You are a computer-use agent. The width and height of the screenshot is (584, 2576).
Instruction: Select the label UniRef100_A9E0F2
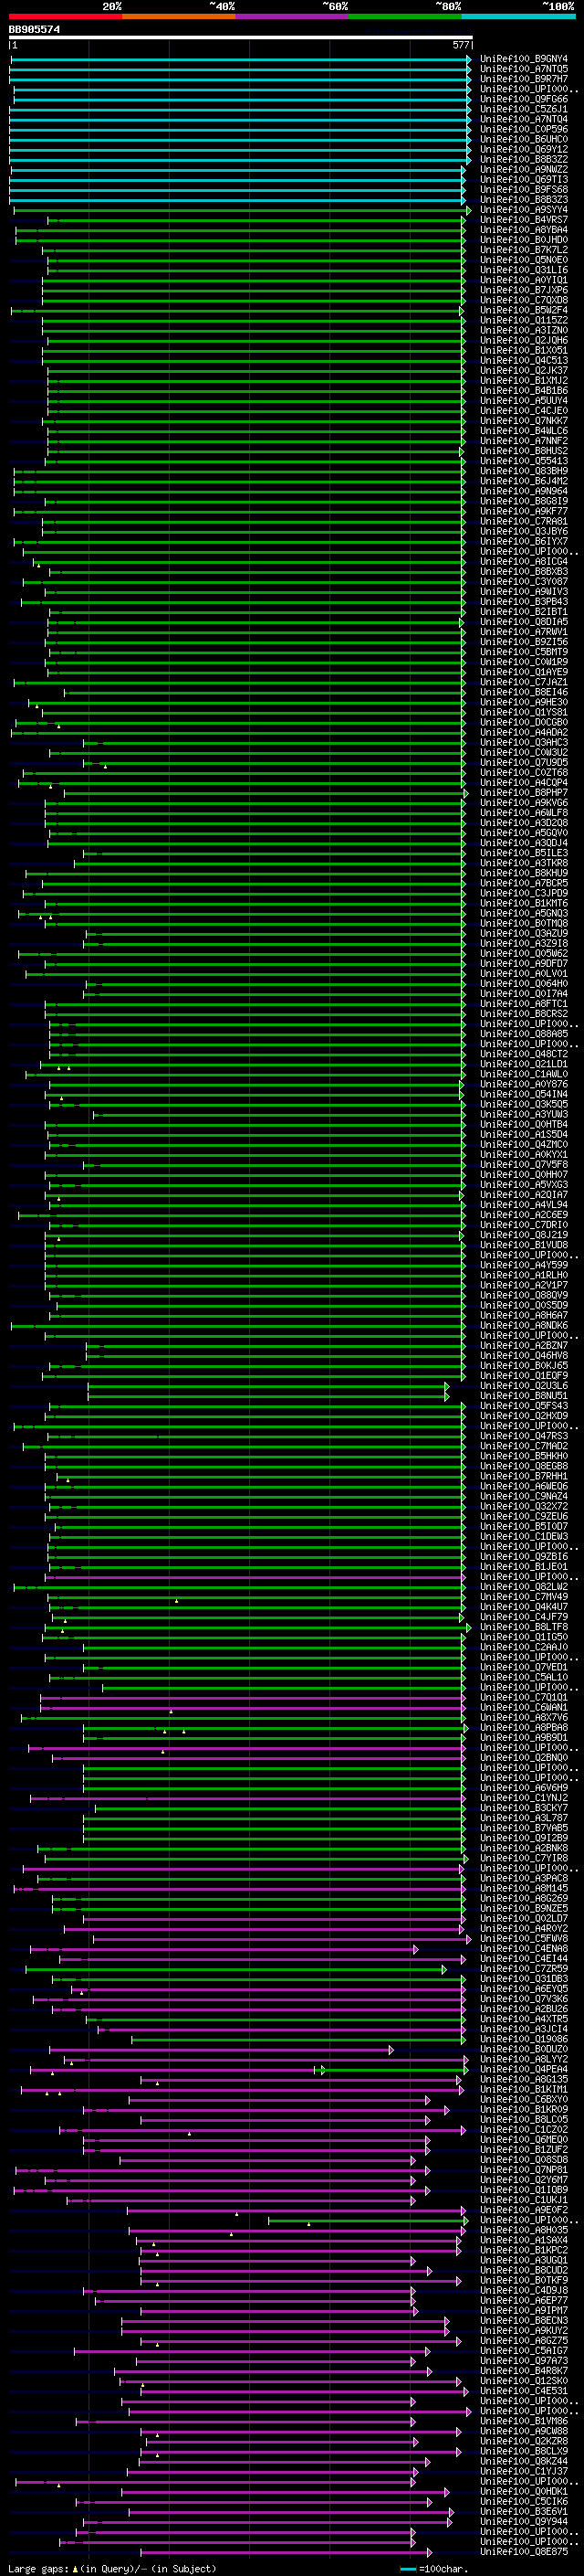pos(523,2210)
